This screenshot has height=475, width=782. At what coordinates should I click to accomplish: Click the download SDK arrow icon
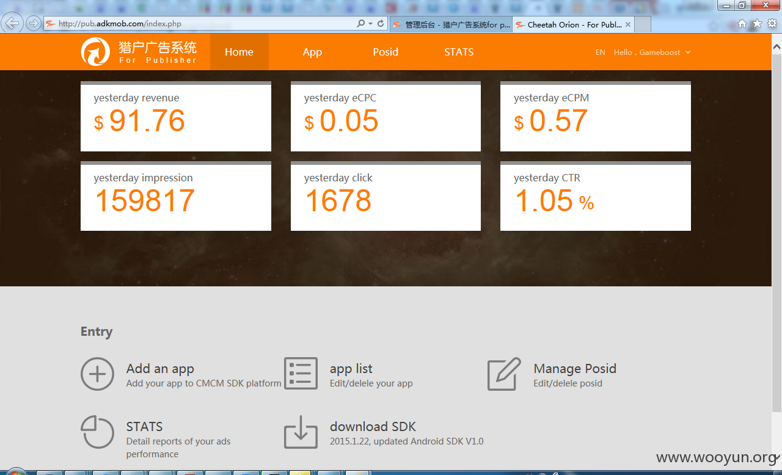301,432
